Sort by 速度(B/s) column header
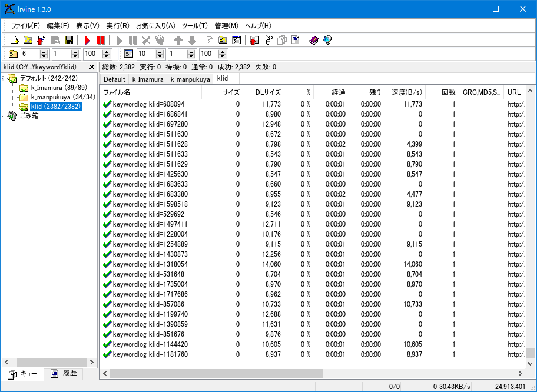This screenshot has height=392, width=537. (x=405, y=92)
